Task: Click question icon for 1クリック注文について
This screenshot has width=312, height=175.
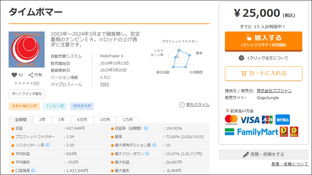Action: pyautogui.click(x=241, y=58)
